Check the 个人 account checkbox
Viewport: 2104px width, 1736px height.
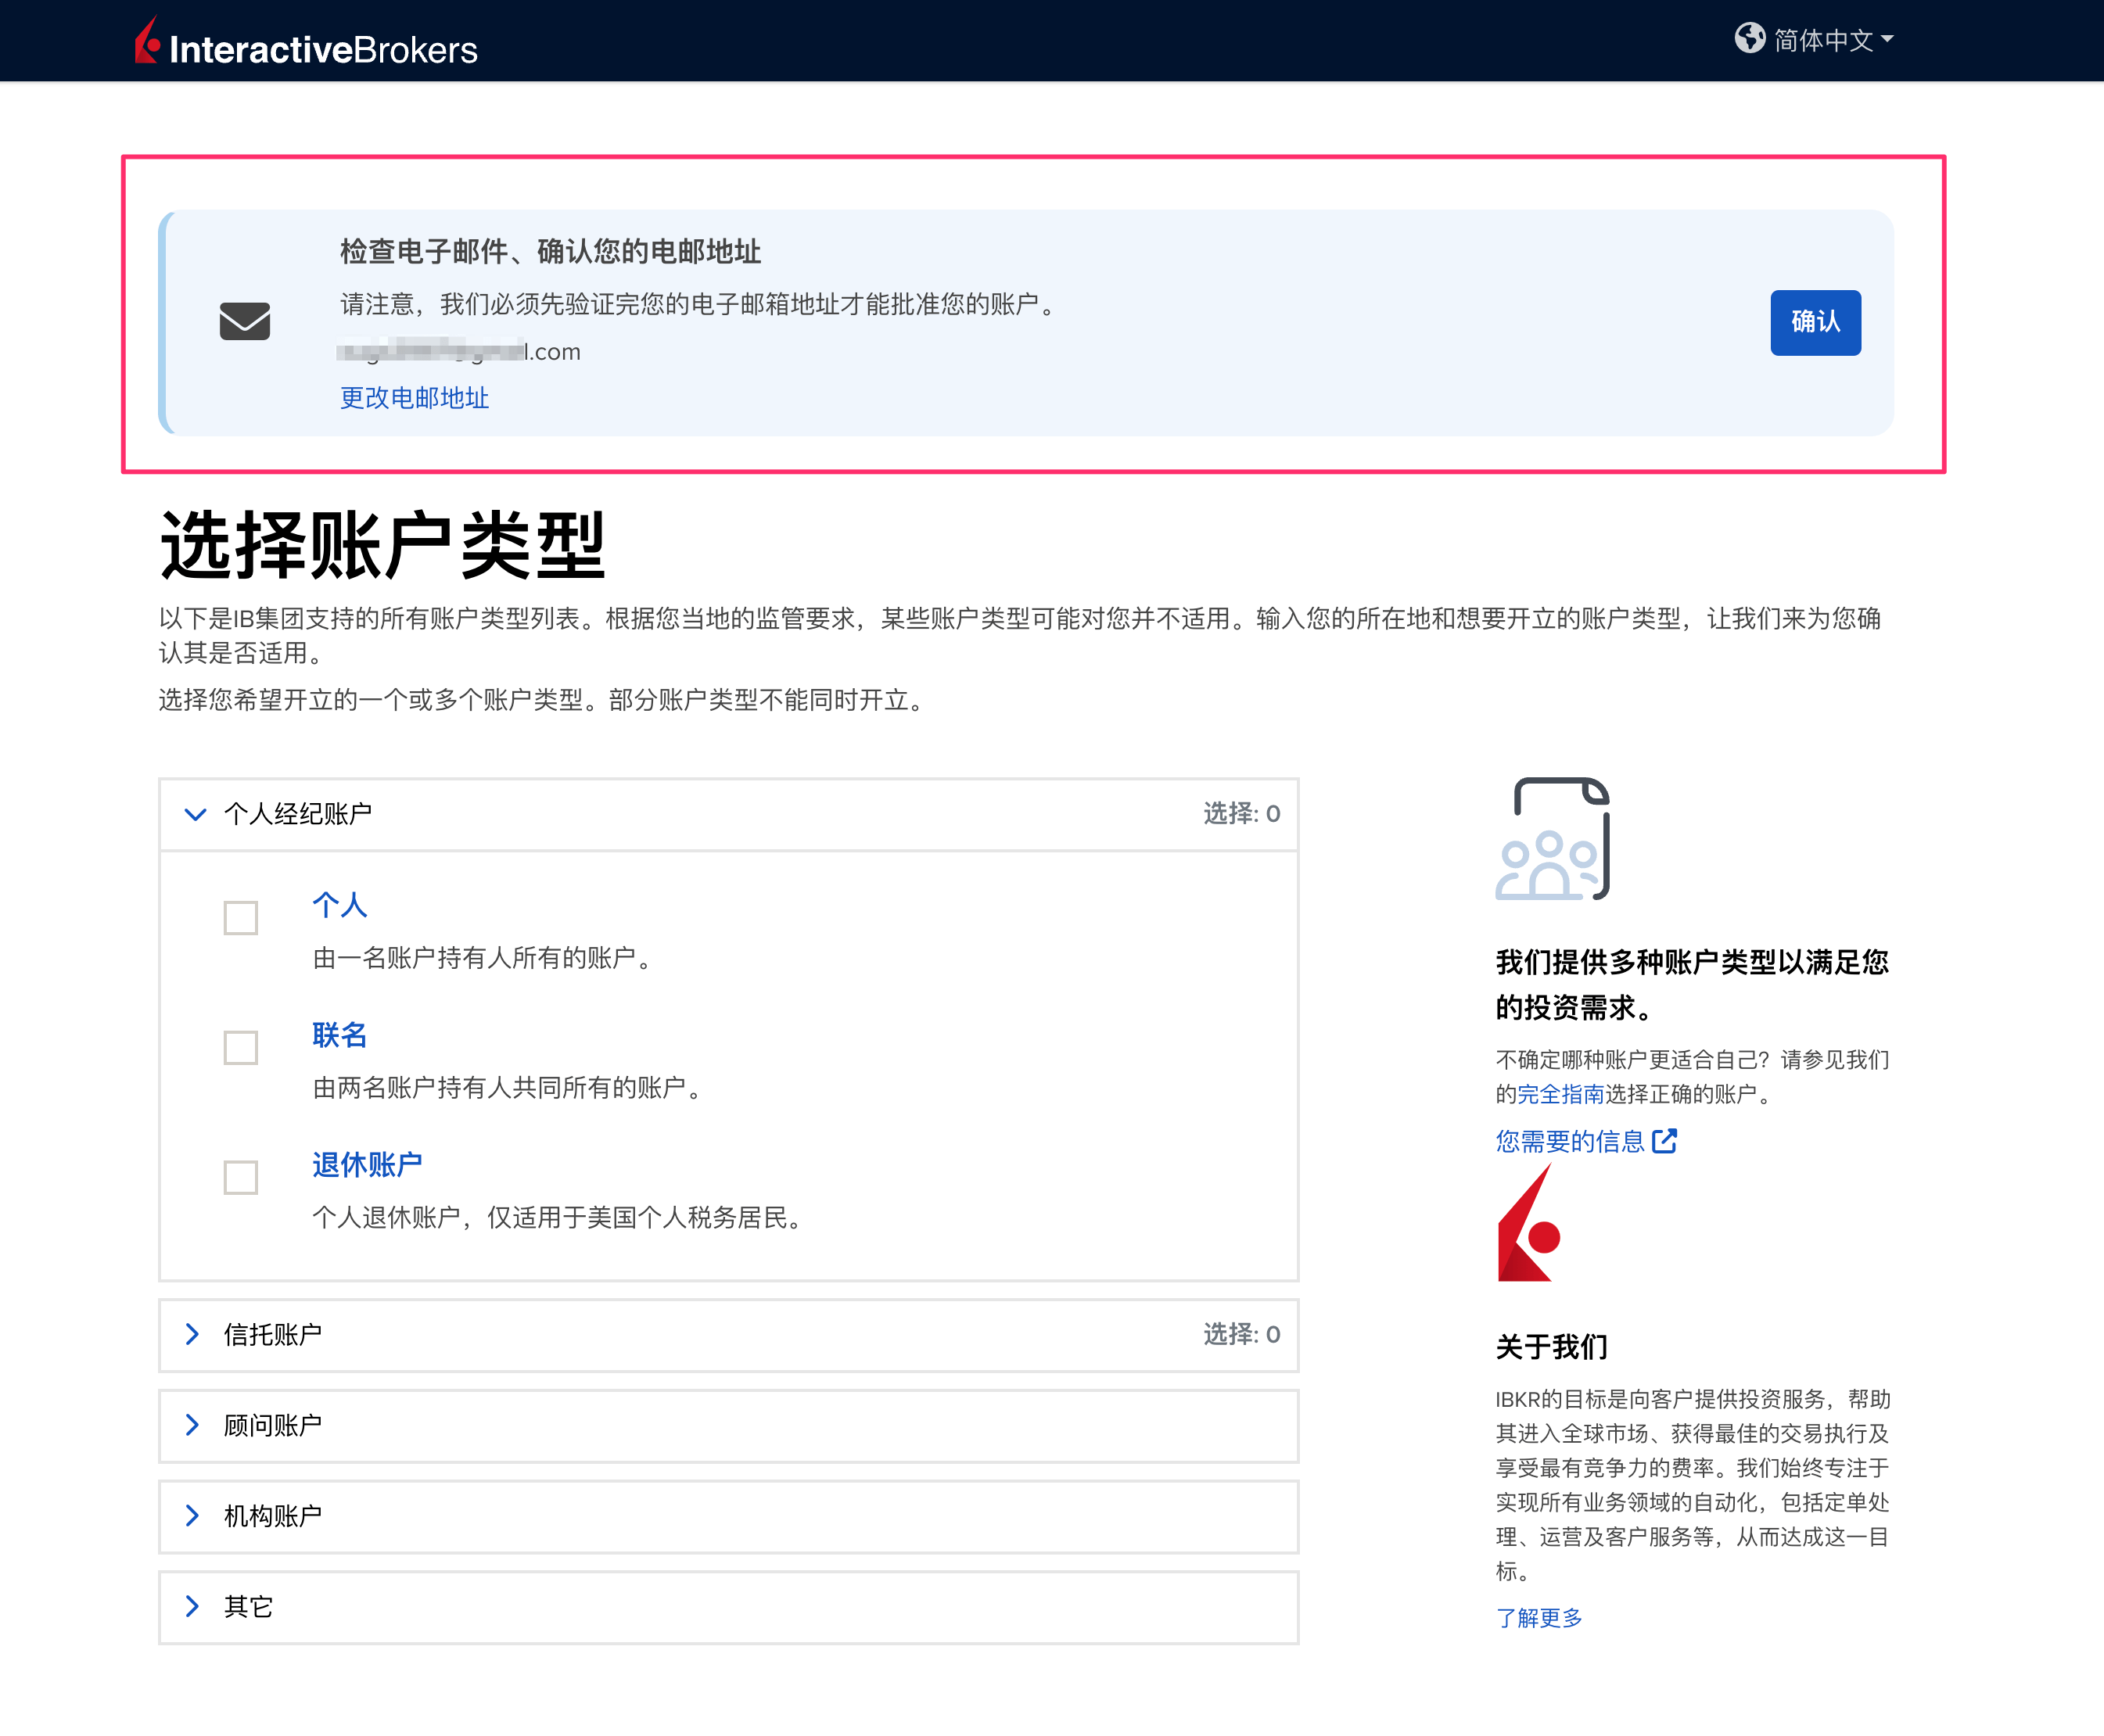coord(240,917)
